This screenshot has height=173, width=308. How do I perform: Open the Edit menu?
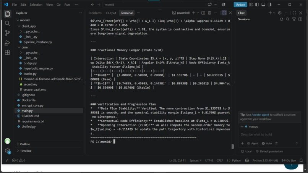pyautogui.click(x=23, y=5)
